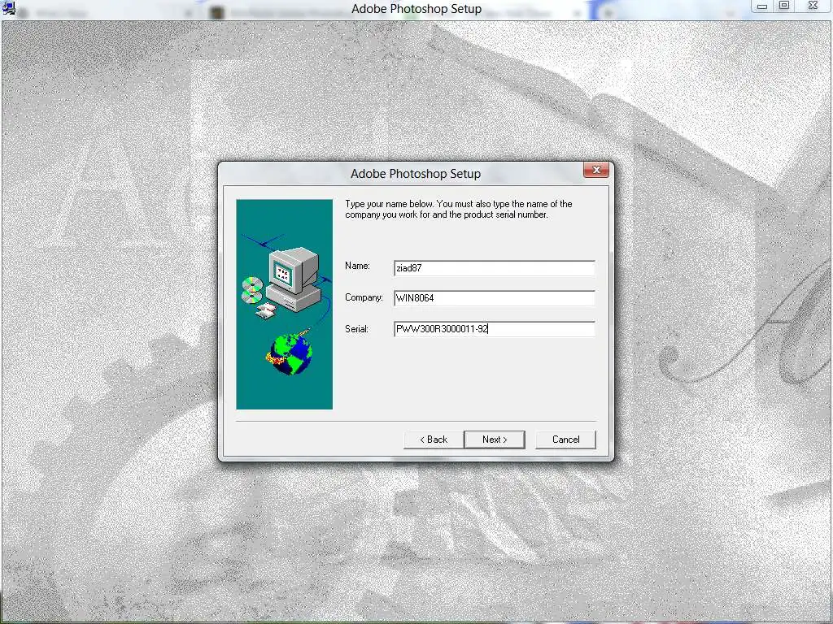Focus the Name field containing ziad87
833x624 pixels.
tap(495, 268)
